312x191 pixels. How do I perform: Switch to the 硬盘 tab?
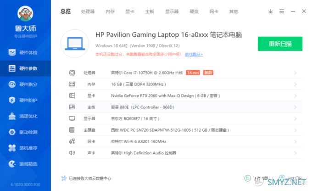(194, 11)
